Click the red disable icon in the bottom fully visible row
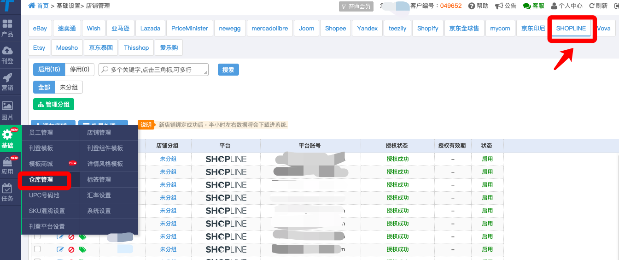The width and height of the screenshot is (619, 260). [71, 249]
